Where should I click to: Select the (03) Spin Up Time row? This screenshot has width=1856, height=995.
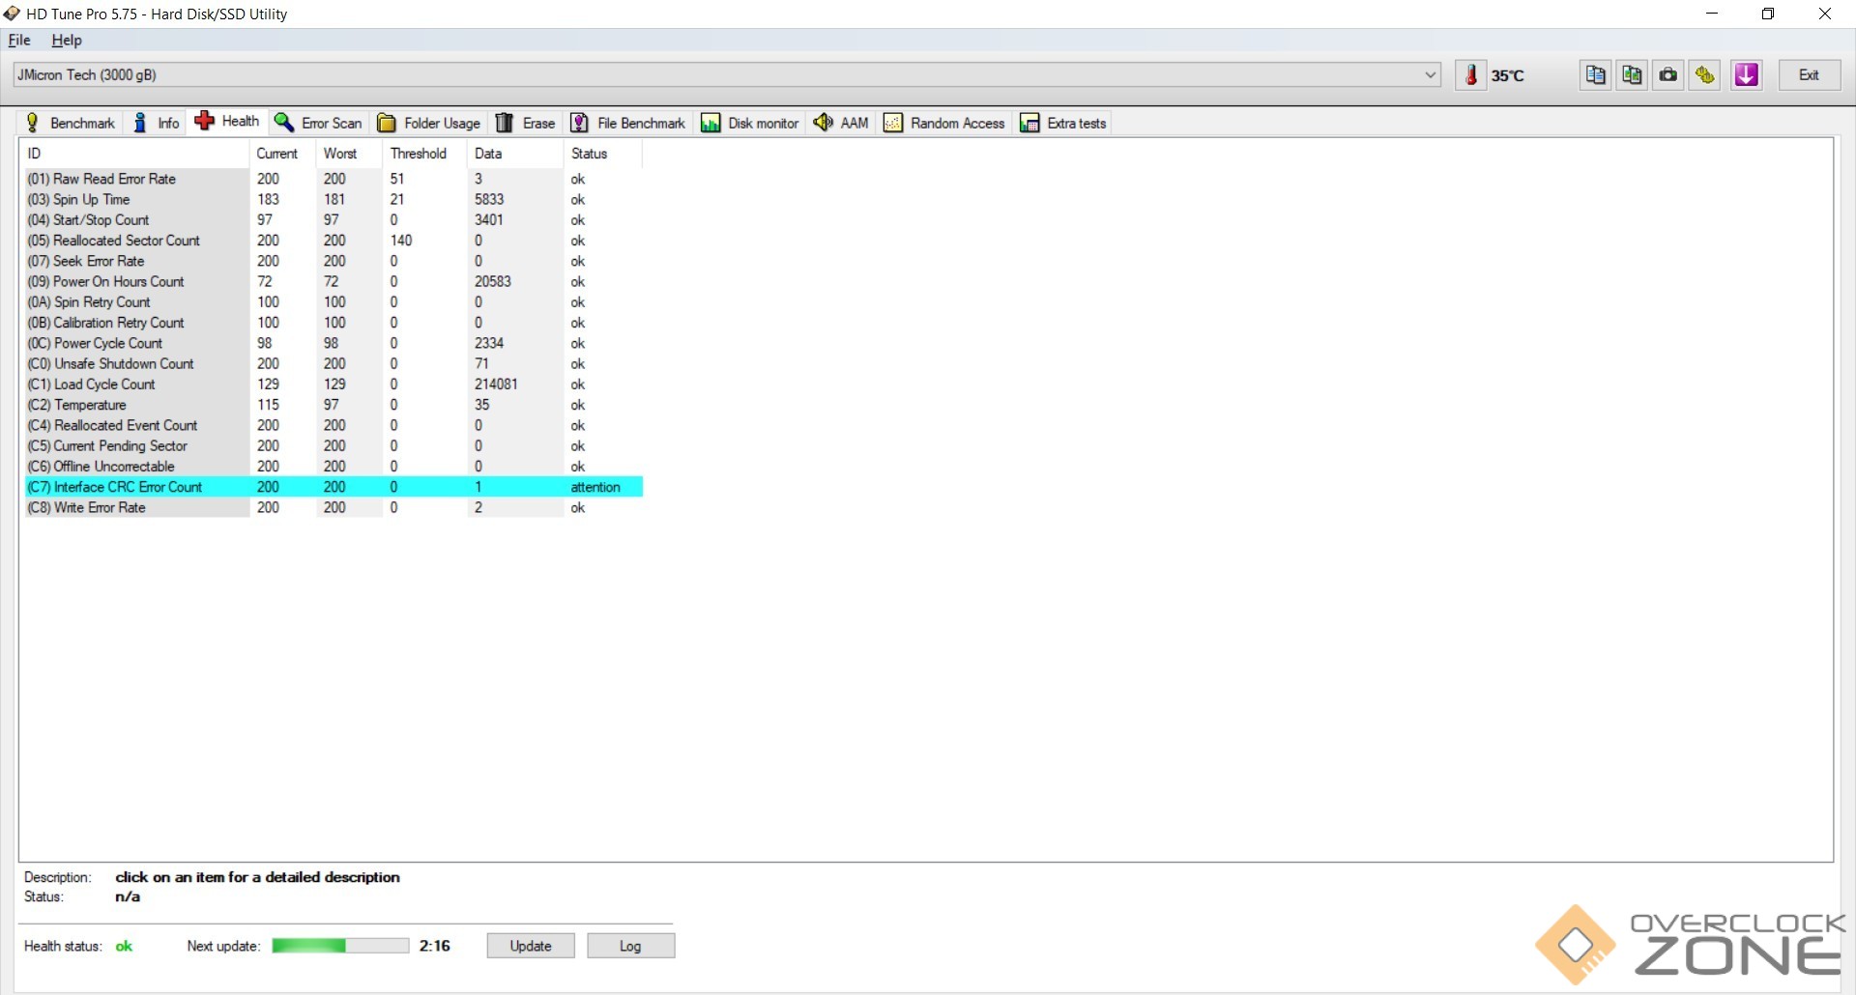(333, 199)
